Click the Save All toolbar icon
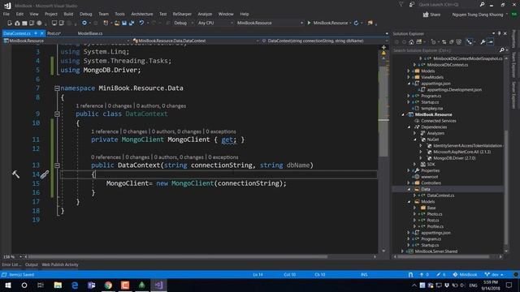Screen dimensions: 520x292 [x=132, y=23]
